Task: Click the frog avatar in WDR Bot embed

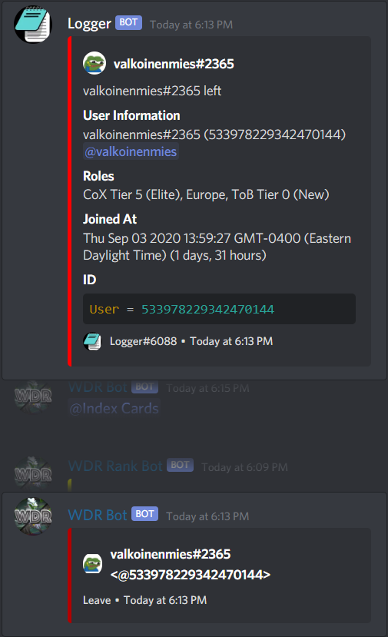Action: coord(93,564)
